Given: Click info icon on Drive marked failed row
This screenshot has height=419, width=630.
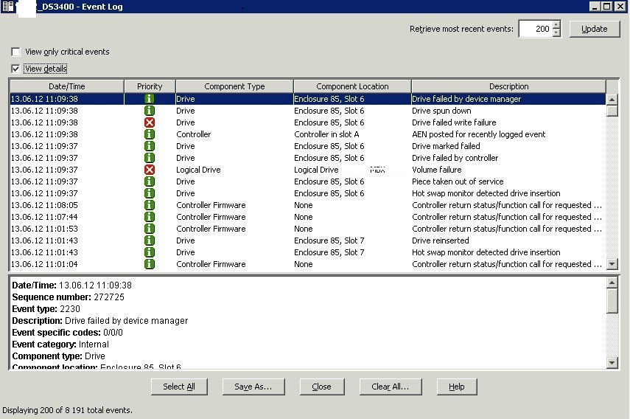Looking at the screenshot, I should [150, 146].
